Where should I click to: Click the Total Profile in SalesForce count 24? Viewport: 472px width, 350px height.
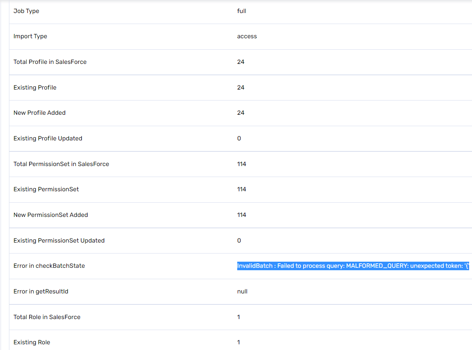pyautogui.click(x=241, y=62)
